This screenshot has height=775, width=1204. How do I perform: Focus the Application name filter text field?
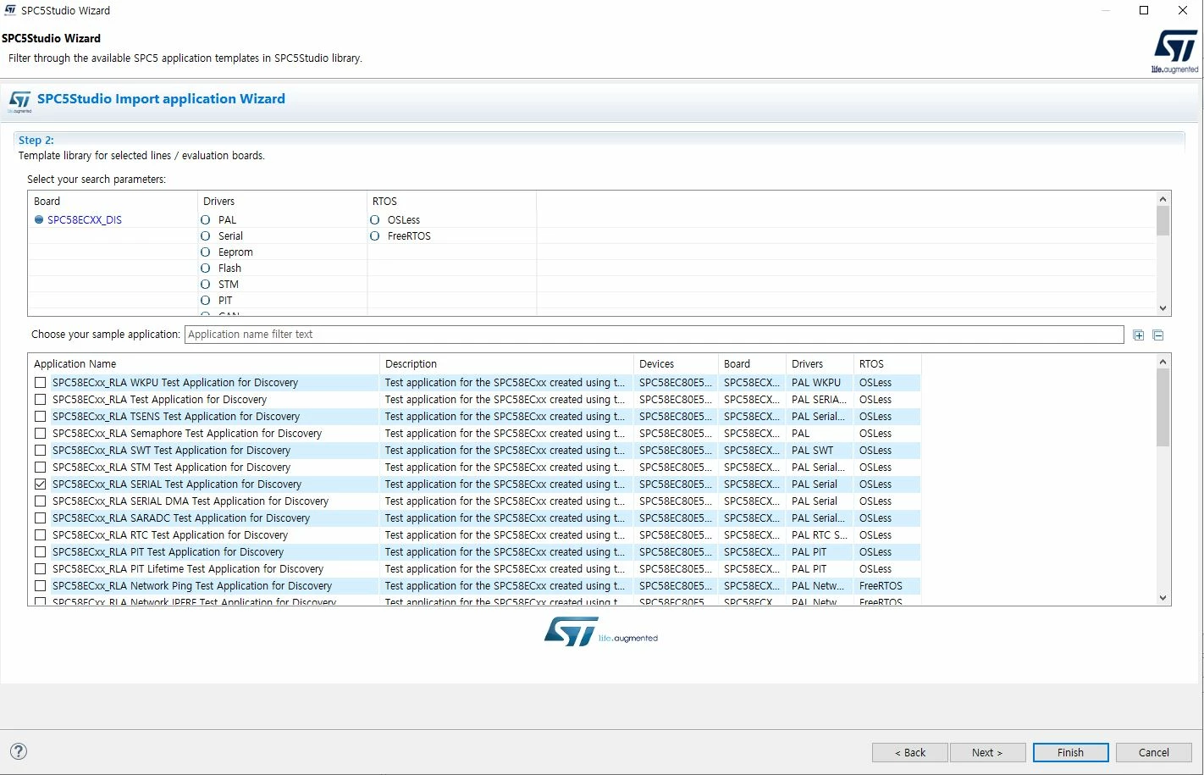pyautogui.click(x=654, y=335)
